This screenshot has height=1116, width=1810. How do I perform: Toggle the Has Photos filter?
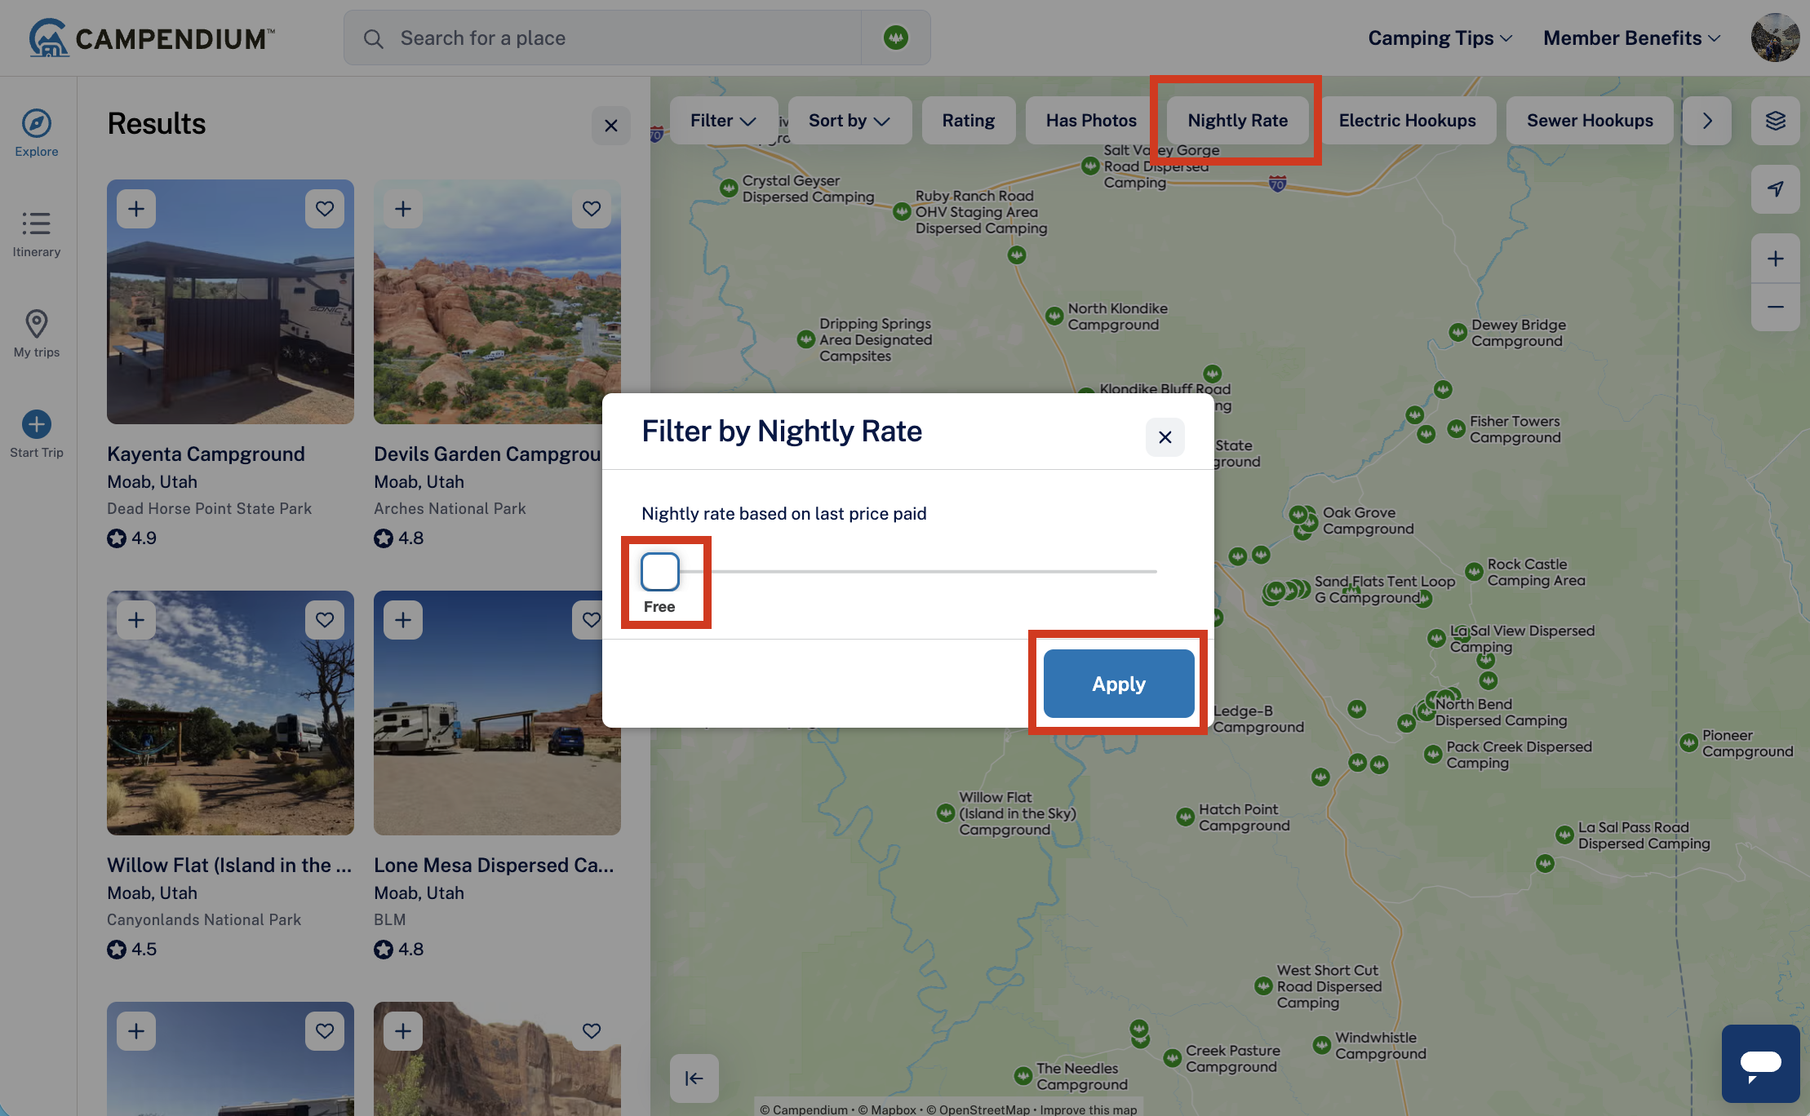(x=1091, y=121)
